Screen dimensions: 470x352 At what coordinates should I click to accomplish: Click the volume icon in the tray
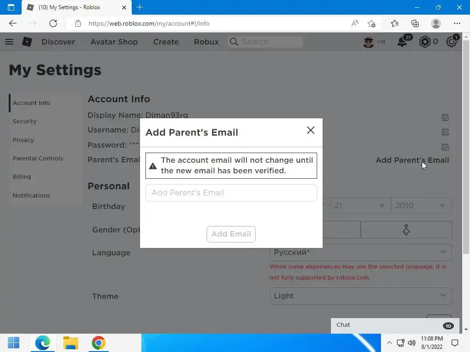412,343
